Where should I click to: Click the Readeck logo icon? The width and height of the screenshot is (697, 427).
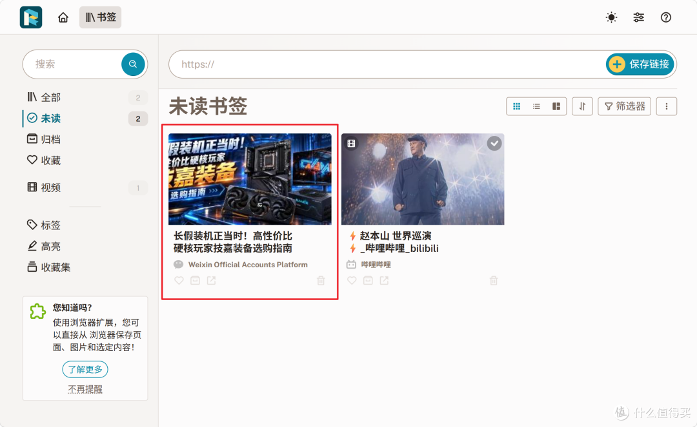pos(31,17)
